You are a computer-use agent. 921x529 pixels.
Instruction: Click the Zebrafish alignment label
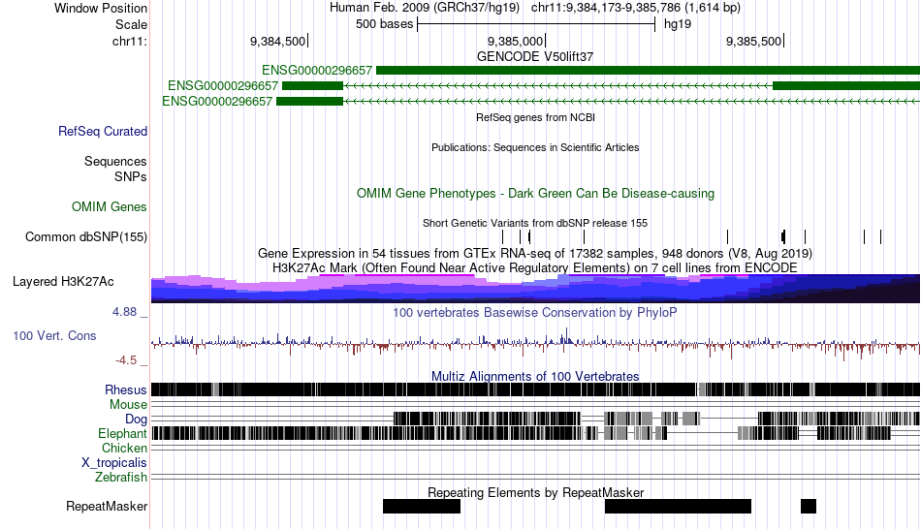click(x=121, y=478)
